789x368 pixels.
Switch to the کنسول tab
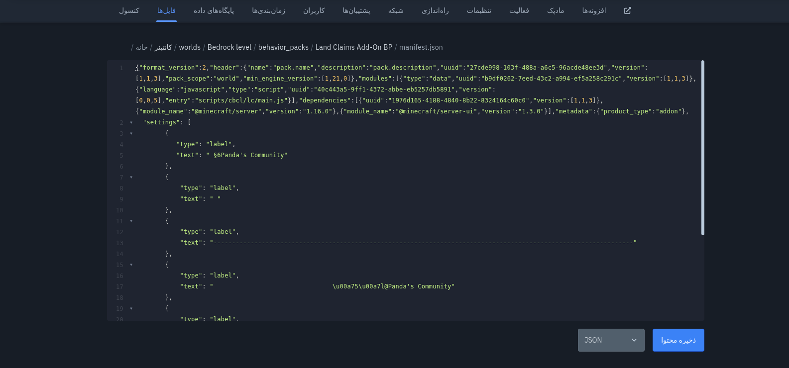(x=129, y=10)
